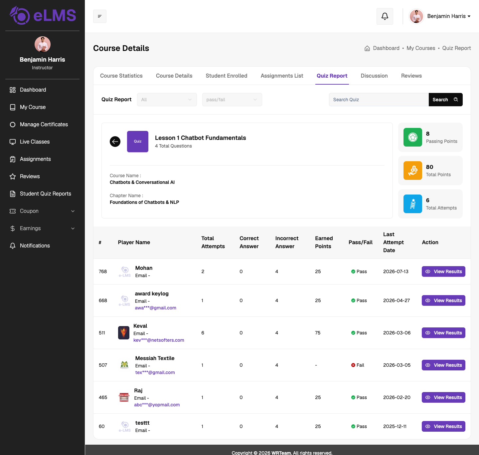Click the eLMS logo
This screenshot has height=455, width=479.
tap(43, 16)
